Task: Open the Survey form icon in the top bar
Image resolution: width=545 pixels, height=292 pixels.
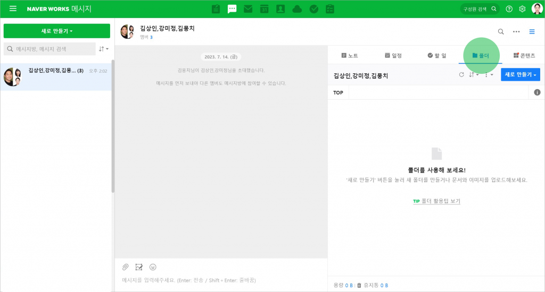Action: pyautogui.click(x=330, y=9)
